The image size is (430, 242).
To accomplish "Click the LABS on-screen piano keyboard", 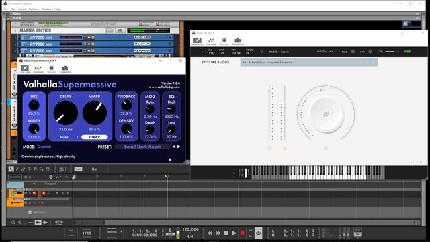I will pyautogui.click(x=318, y=173).
